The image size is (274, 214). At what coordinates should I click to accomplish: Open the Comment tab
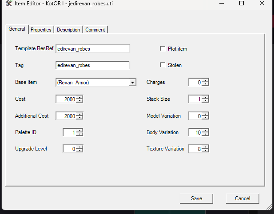(x=95, y=30)
